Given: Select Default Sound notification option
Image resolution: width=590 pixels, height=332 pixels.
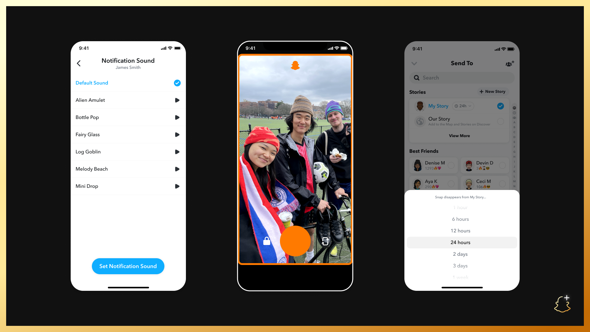Looking at the screenshot, I should click(127, 83).
